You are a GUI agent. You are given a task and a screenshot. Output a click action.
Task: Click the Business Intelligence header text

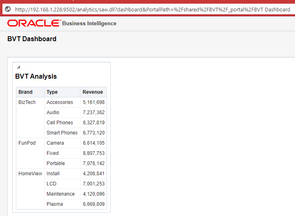pos(89,24)
